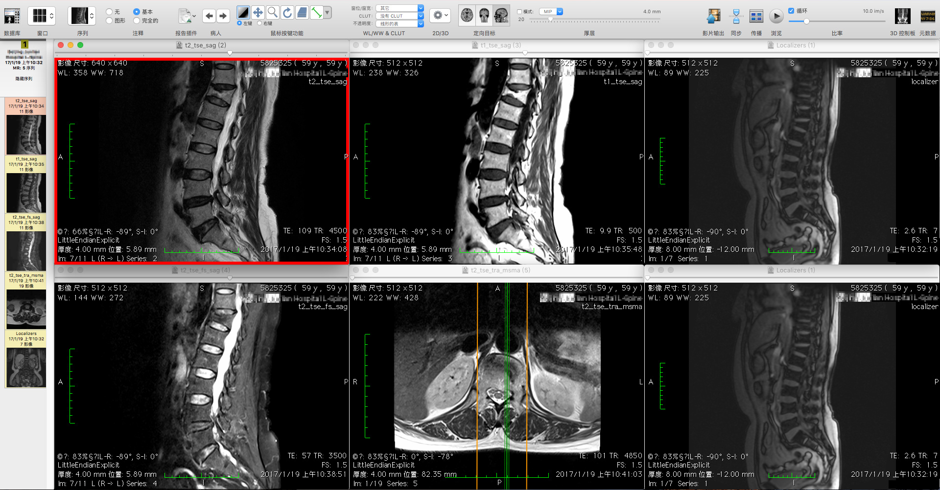940x490 pixels.
Task: Start cine playback with play button
Action: (776, 17)
